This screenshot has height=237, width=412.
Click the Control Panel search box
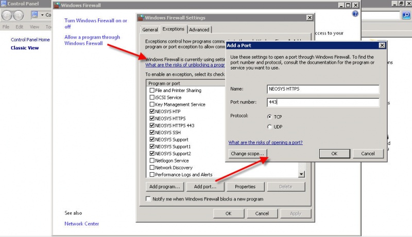coord(381,15)
